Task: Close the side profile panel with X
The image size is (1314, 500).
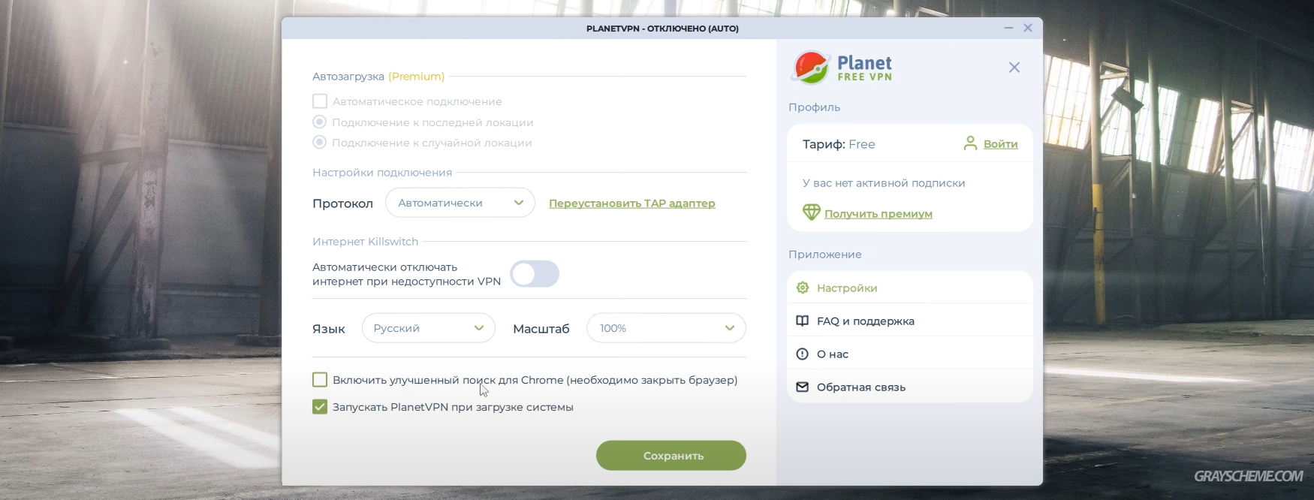Action: point(1014,68)
